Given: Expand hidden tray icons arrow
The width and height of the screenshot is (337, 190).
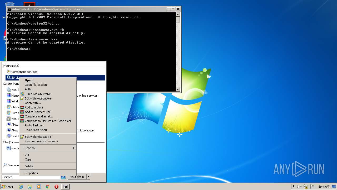Looking at the screenshot, I should coord(294,187).
